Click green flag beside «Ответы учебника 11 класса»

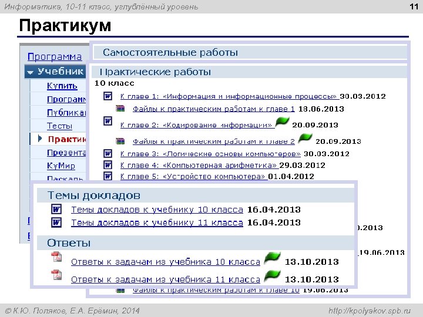273,276
